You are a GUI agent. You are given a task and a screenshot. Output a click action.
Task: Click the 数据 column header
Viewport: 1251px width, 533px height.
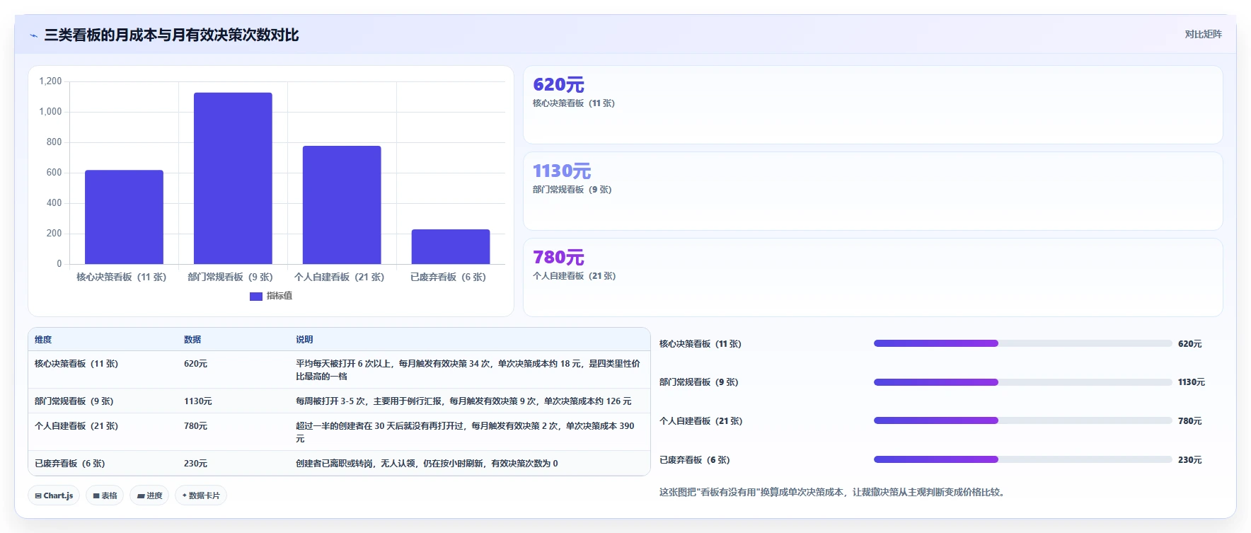pyautogui.click(x=192, y=340)
